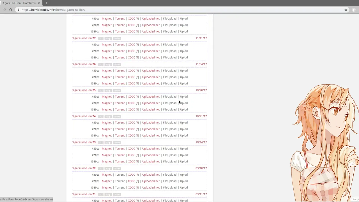The width and height of the screenshot is (359, 202).
Task: Click the 720p badge beside episode 21
Action: pyautogui.click(x=108, y=194)
